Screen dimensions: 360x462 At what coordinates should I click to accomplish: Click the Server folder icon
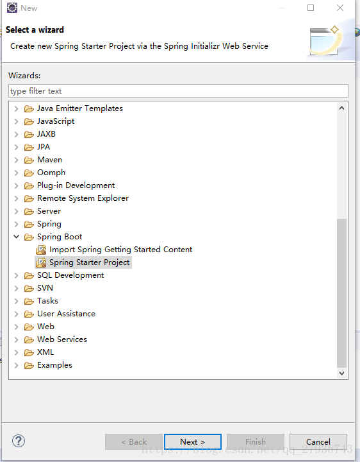tap(29, 212)
